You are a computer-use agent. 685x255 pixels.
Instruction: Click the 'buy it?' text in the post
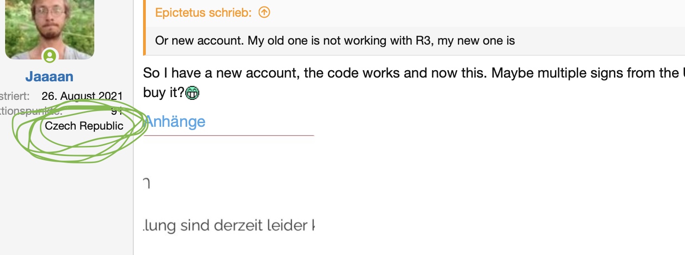[x=163, y=92]
